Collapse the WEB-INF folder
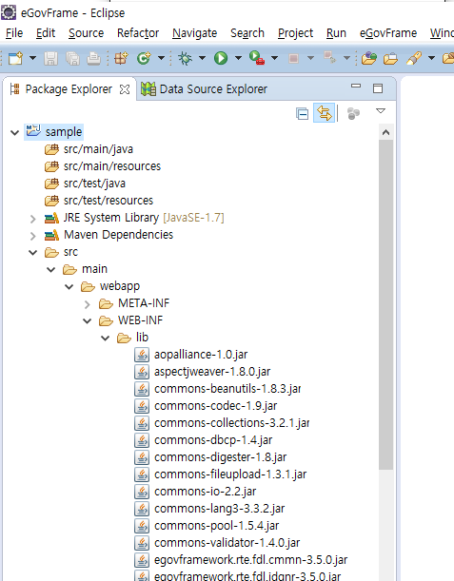 [88, 320]
